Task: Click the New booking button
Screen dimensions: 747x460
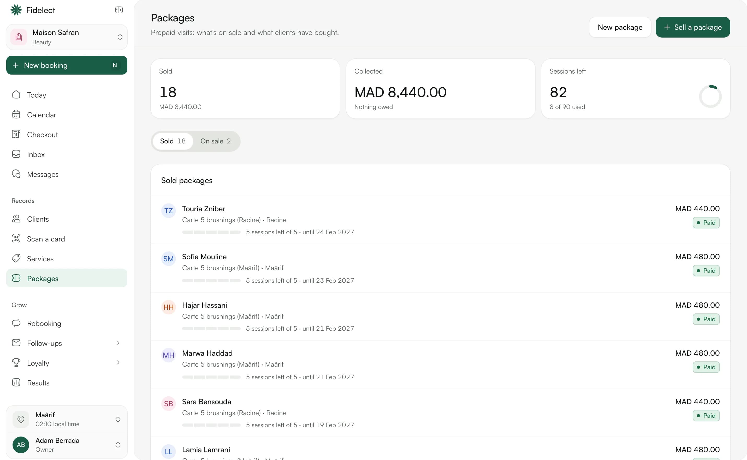Action: pyautogui.click(x=67, y=65)
